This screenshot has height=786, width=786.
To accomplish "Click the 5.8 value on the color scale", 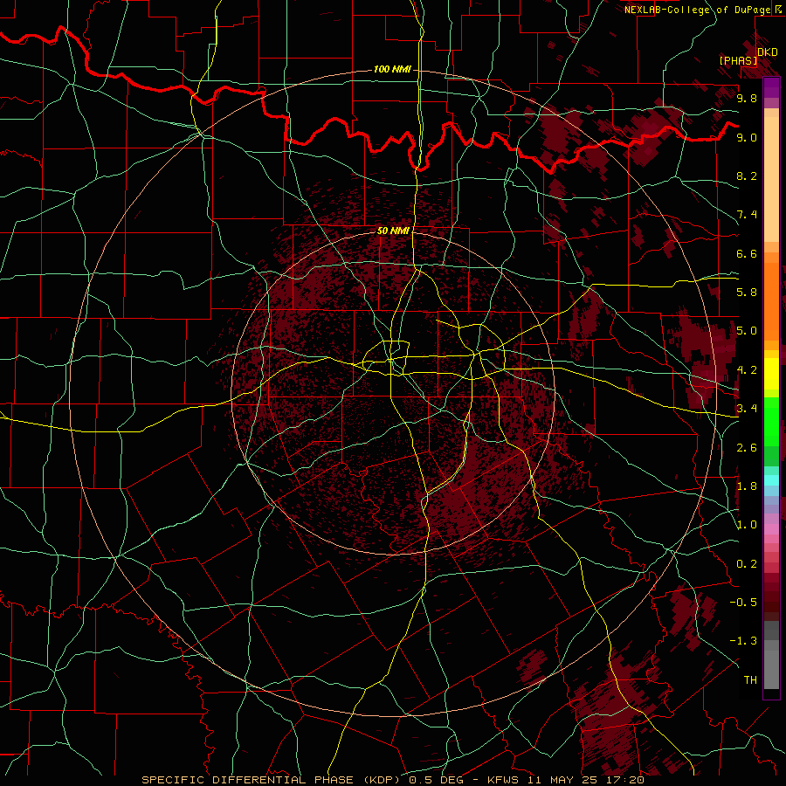I will pos(747,293).
